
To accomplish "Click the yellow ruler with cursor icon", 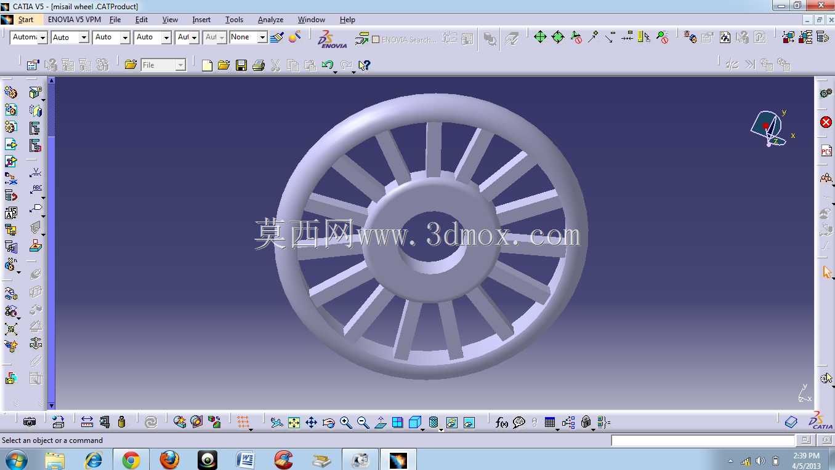I will coord(644,37).
